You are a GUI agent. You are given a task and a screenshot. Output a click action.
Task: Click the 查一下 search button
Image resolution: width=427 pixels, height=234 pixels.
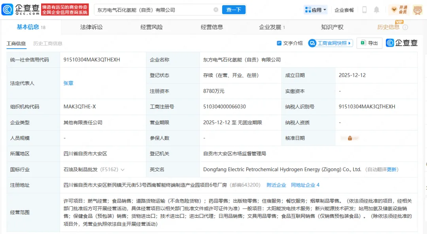[x=234, y=10]
